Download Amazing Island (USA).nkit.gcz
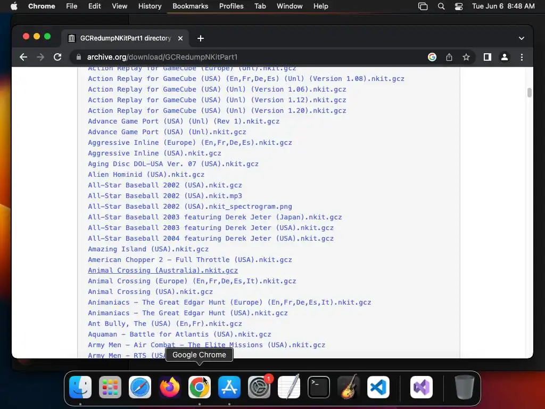 [148, 249]
